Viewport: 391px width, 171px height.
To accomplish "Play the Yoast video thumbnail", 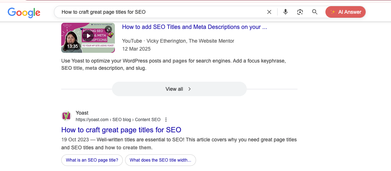I will (88, 38).
